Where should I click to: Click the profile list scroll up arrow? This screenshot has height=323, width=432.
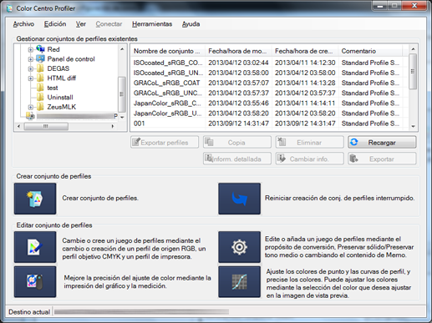pyautogui.click(x=413, y=49)
